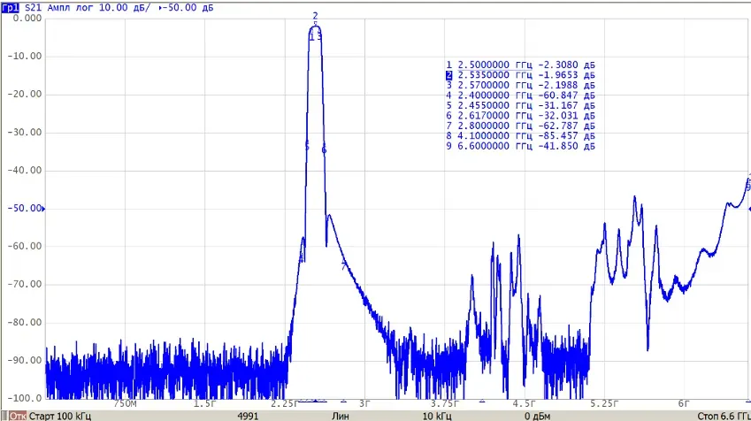
Task: Click the Гр1 trace label
Action: [10, 8]
